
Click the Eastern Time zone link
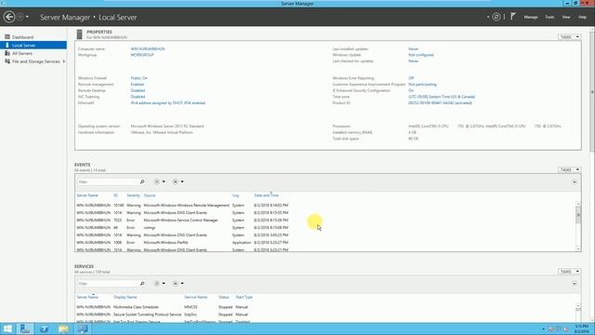point(442,97)
